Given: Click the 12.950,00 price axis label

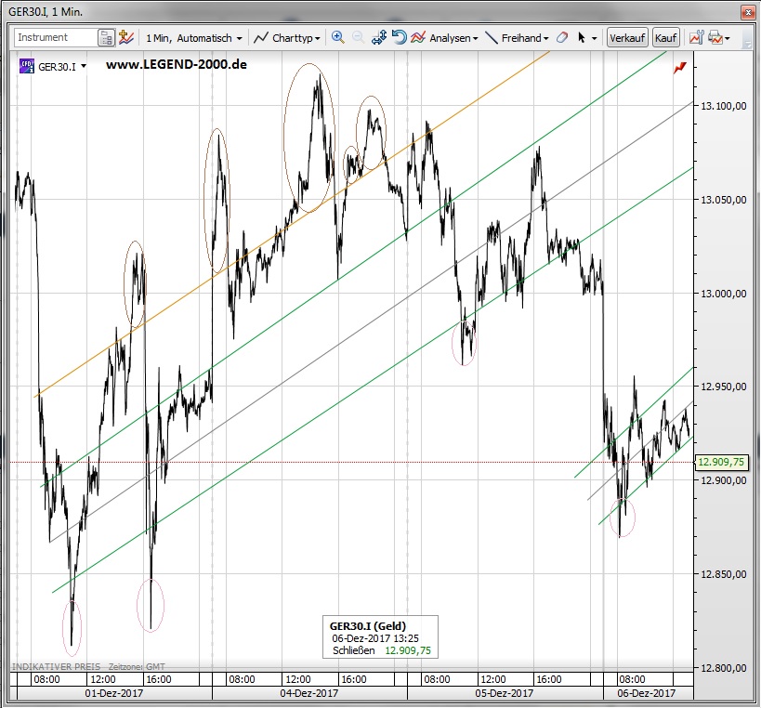Looking at the screenshot, I should click(723, 387).
